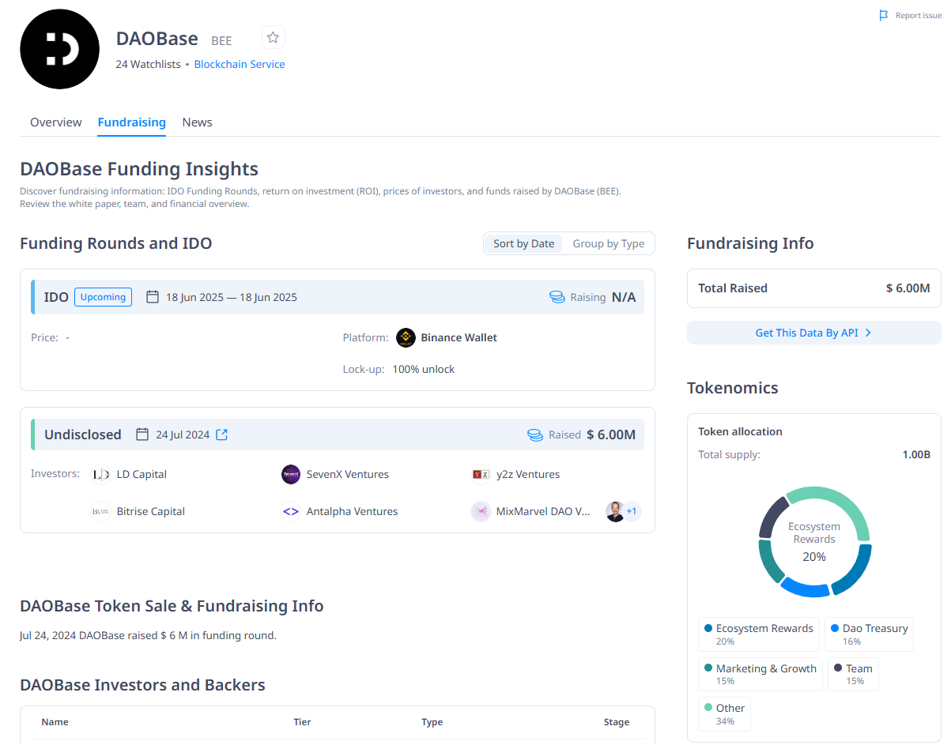Click the Ecosystem Rewards legend item
Screen dimensions: 951x745
coord(758,634)
